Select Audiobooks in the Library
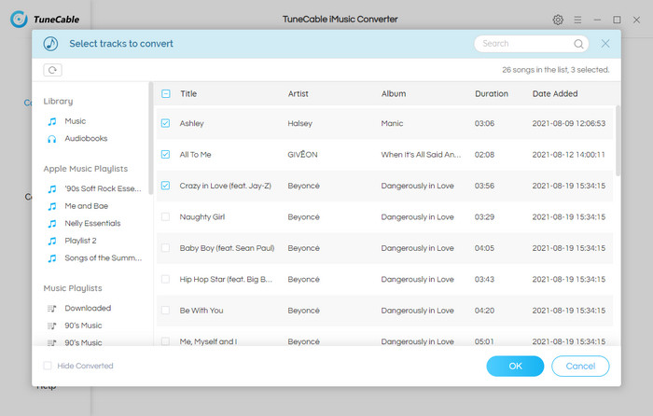653x416 pixels. pyautogui.click(x=86, y=138)
